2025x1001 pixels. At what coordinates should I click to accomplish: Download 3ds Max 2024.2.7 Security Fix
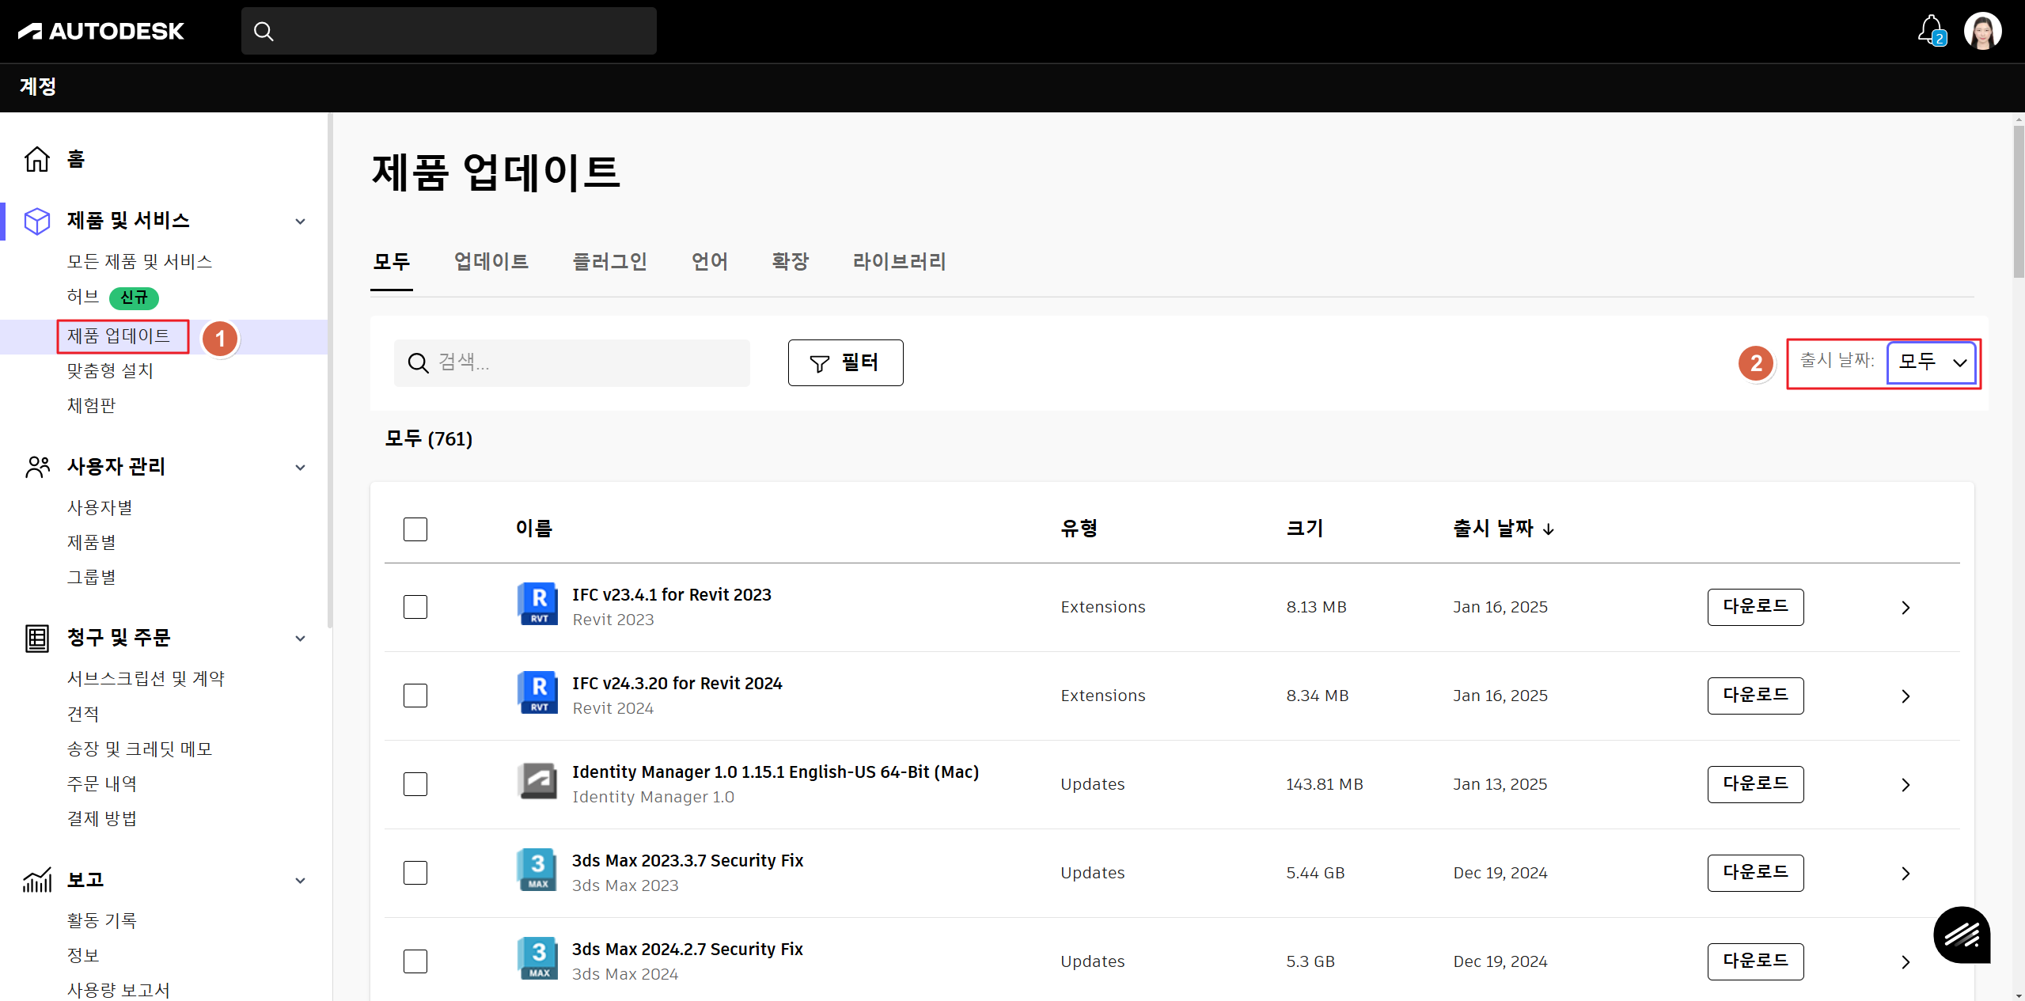(1755, 961)
